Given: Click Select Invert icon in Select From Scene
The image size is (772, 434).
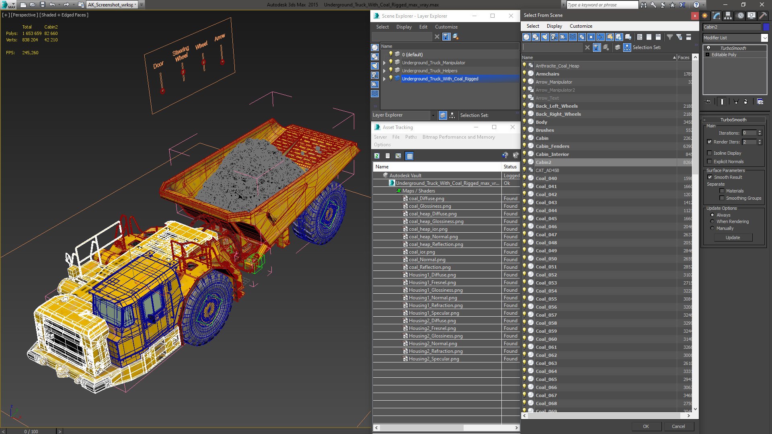Looking at the screenshot, I should (658, 37).
